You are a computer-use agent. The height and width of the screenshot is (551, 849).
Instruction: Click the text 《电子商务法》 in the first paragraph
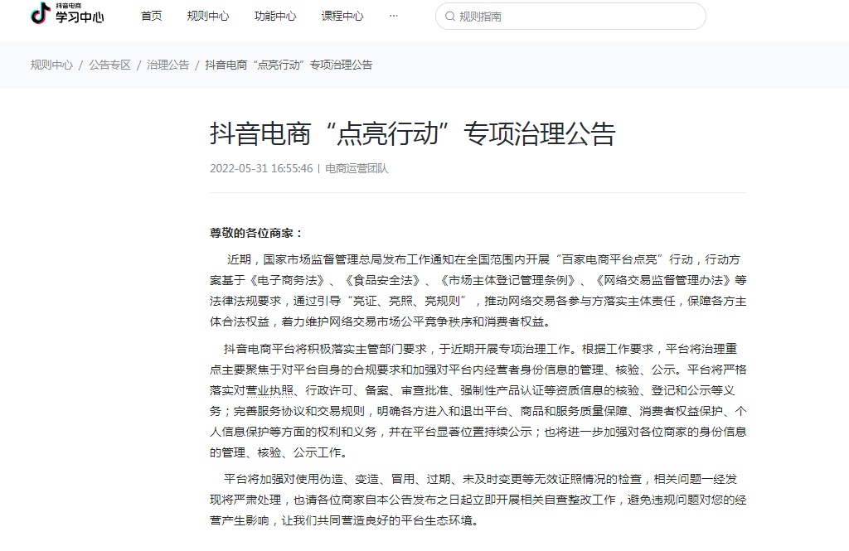pyautogui.click(x=288, y=280)
